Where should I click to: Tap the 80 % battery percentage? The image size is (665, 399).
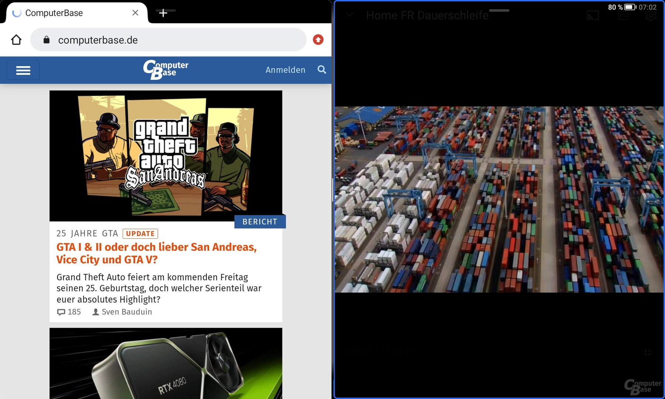615,7
